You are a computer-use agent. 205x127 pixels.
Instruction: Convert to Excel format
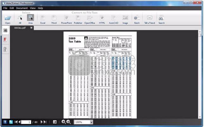43,19
